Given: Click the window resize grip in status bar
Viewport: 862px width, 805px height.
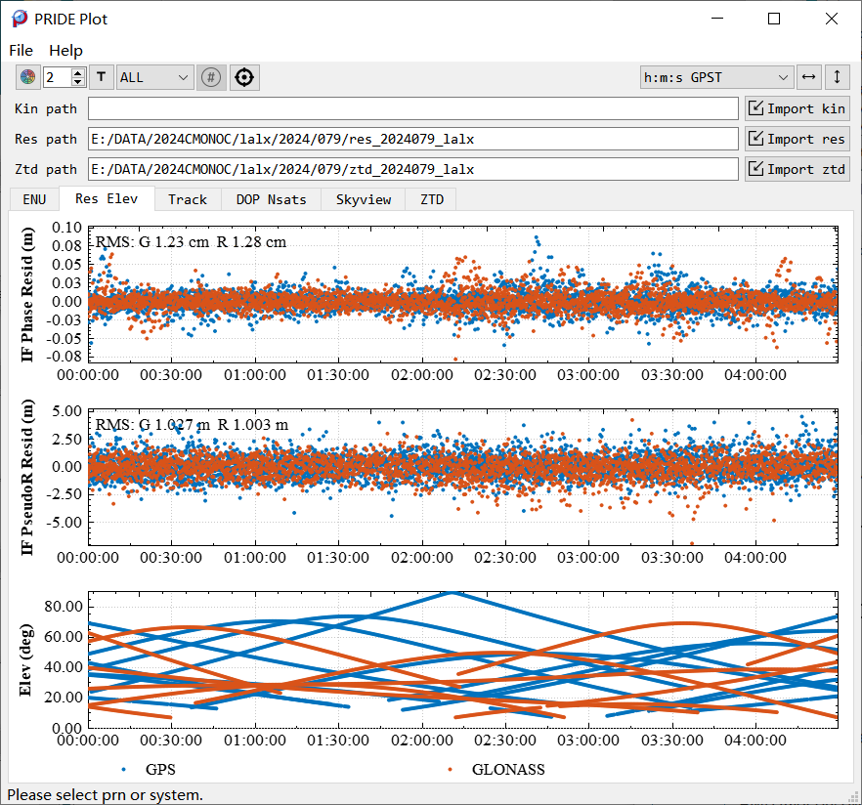Looking at the screenshot, I should pyautogui.click(x=854, y=796).
